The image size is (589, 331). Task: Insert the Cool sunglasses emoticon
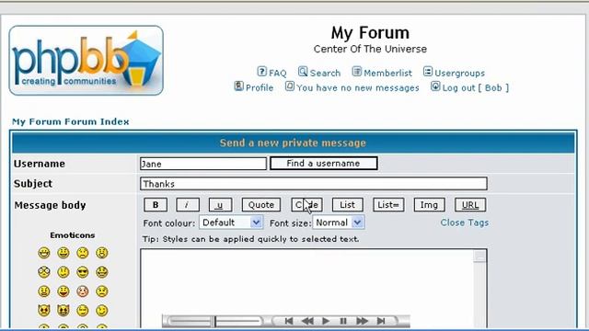point(82,272)
